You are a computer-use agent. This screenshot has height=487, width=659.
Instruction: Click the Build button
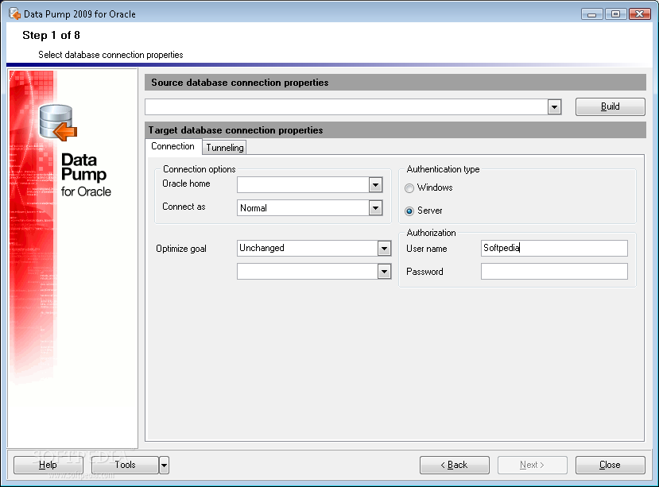pyautogui.click(x=611, y=106)
